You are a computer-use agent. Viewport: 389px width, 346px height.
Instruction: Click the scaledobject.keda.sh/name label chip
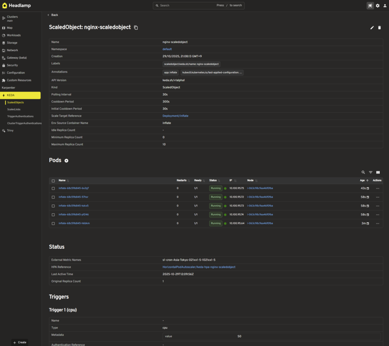tap(191, 64)
